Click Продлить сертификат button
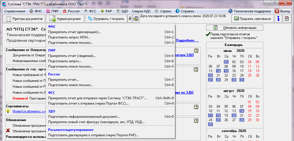 point(253,19)
